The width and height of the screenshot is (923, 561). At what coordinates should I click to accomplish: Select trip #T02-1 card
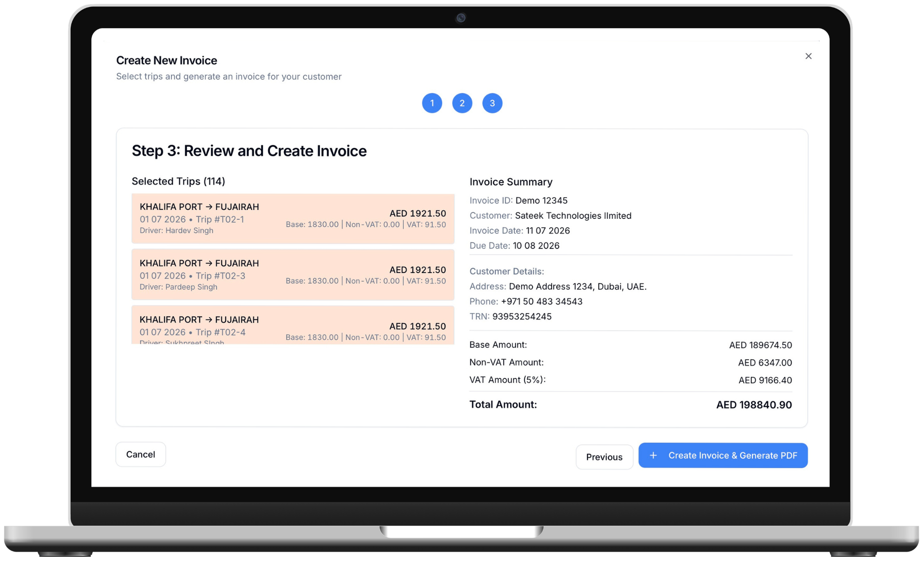click(x=293, y=218)
